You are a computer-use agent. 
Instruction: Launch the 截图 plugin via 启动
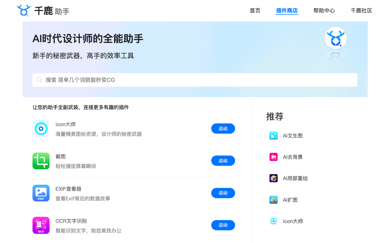(x=223, y=161)
